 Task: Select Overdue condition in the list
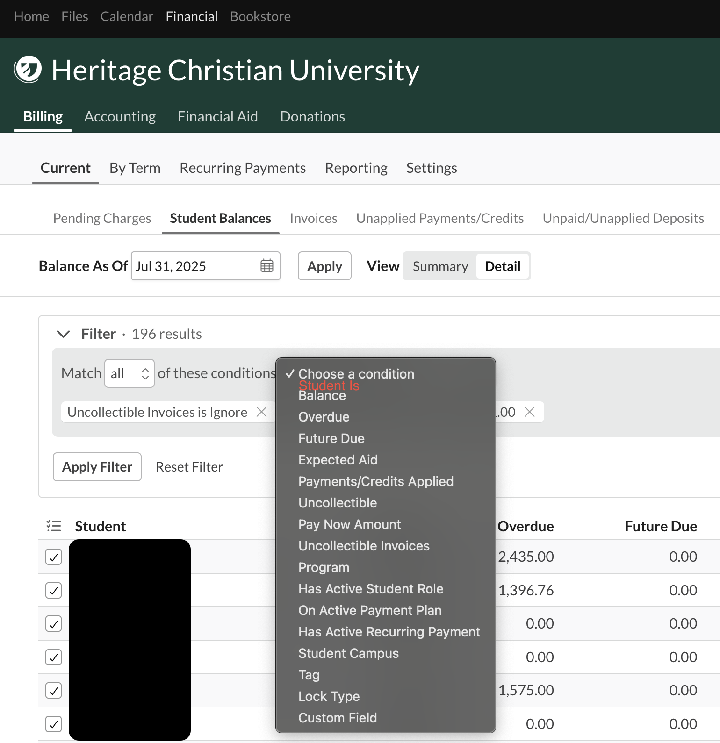(x=324, y=417)
